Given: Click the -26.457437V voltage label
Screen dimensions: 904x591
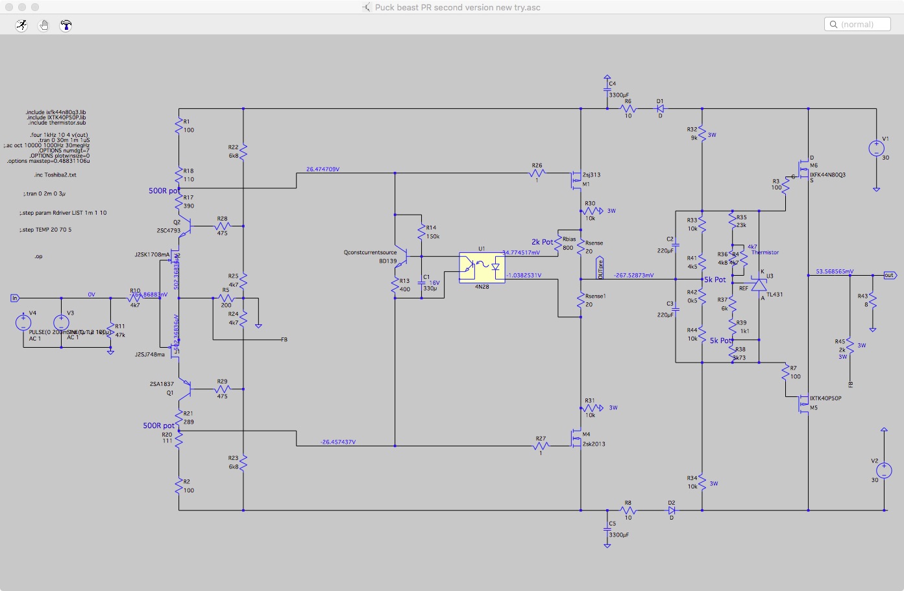Looking at the screenshot, I should (338, 442).
